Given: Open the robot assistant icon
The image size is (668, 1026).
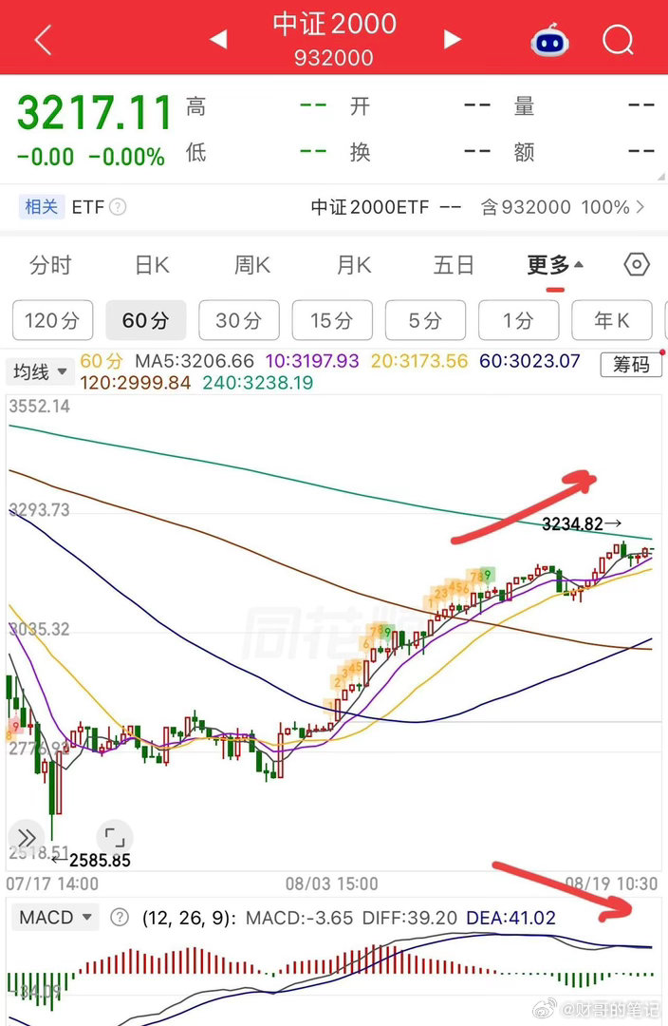Looking at the screenshot, I should pyautogui.click(x=549, y=40).
